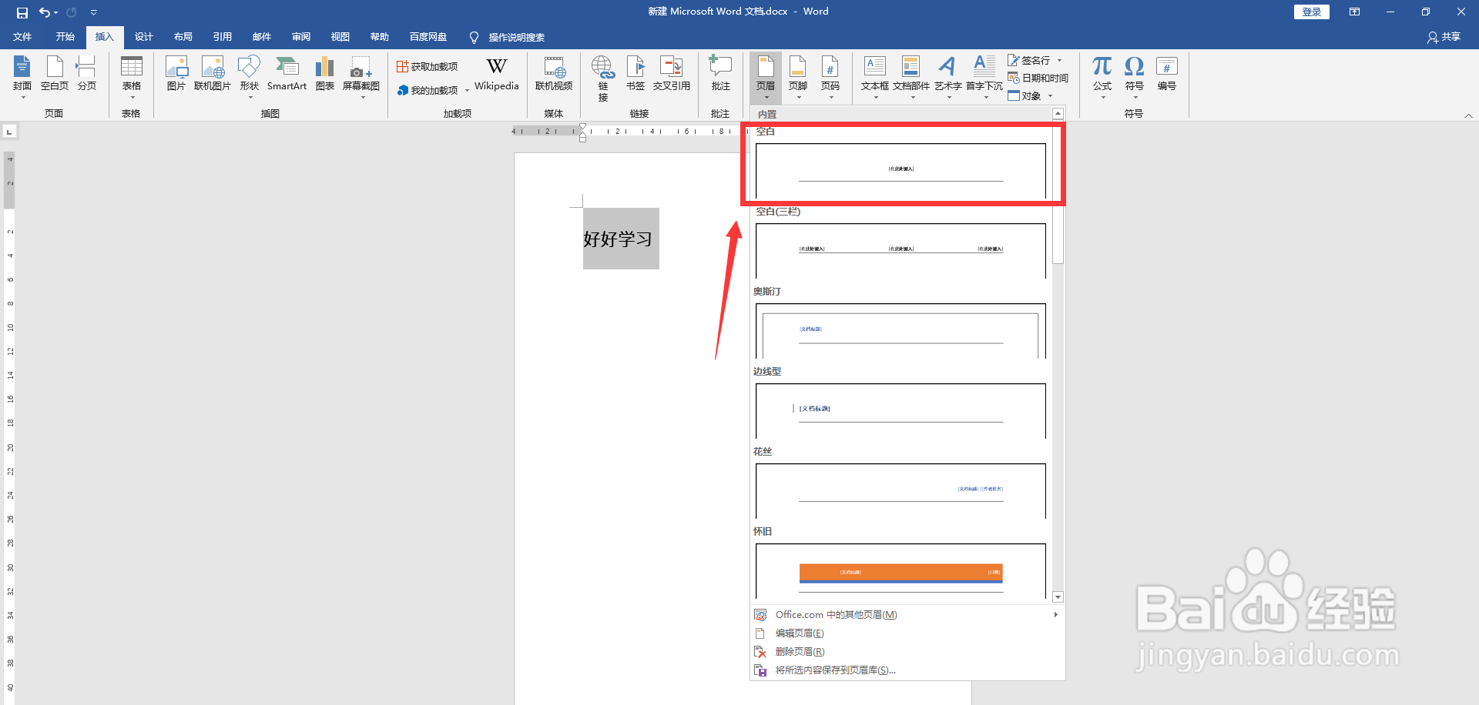Open the Customize Quick Access Toolbar arrow
The width and height of the screenshot is (1479, 705).
tap(94, 12)
